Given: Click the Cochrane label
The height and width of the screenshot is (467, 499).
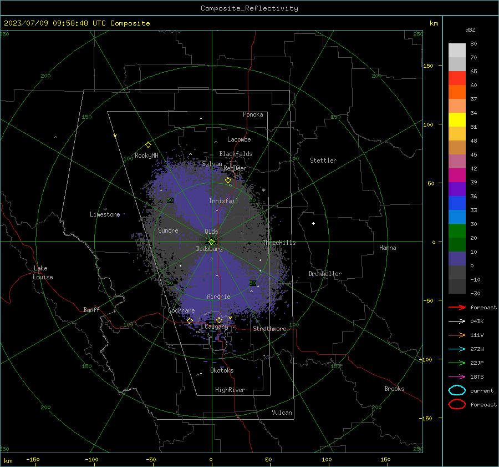Looking at the screenshot, I should (x=181, y=310).
